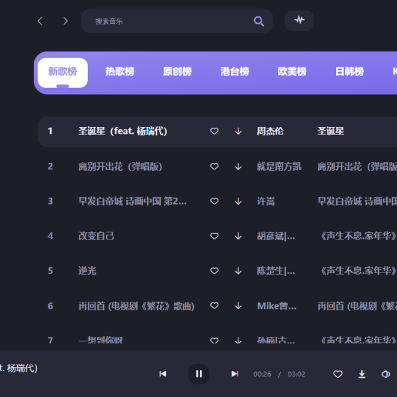Open artist 周杰伦 link
The image size is (397, 397).
tap(270, 132)
